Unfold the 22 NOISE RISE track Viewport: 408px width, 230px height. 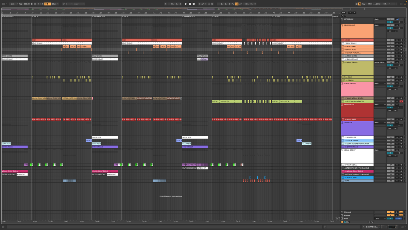point(343,137)
